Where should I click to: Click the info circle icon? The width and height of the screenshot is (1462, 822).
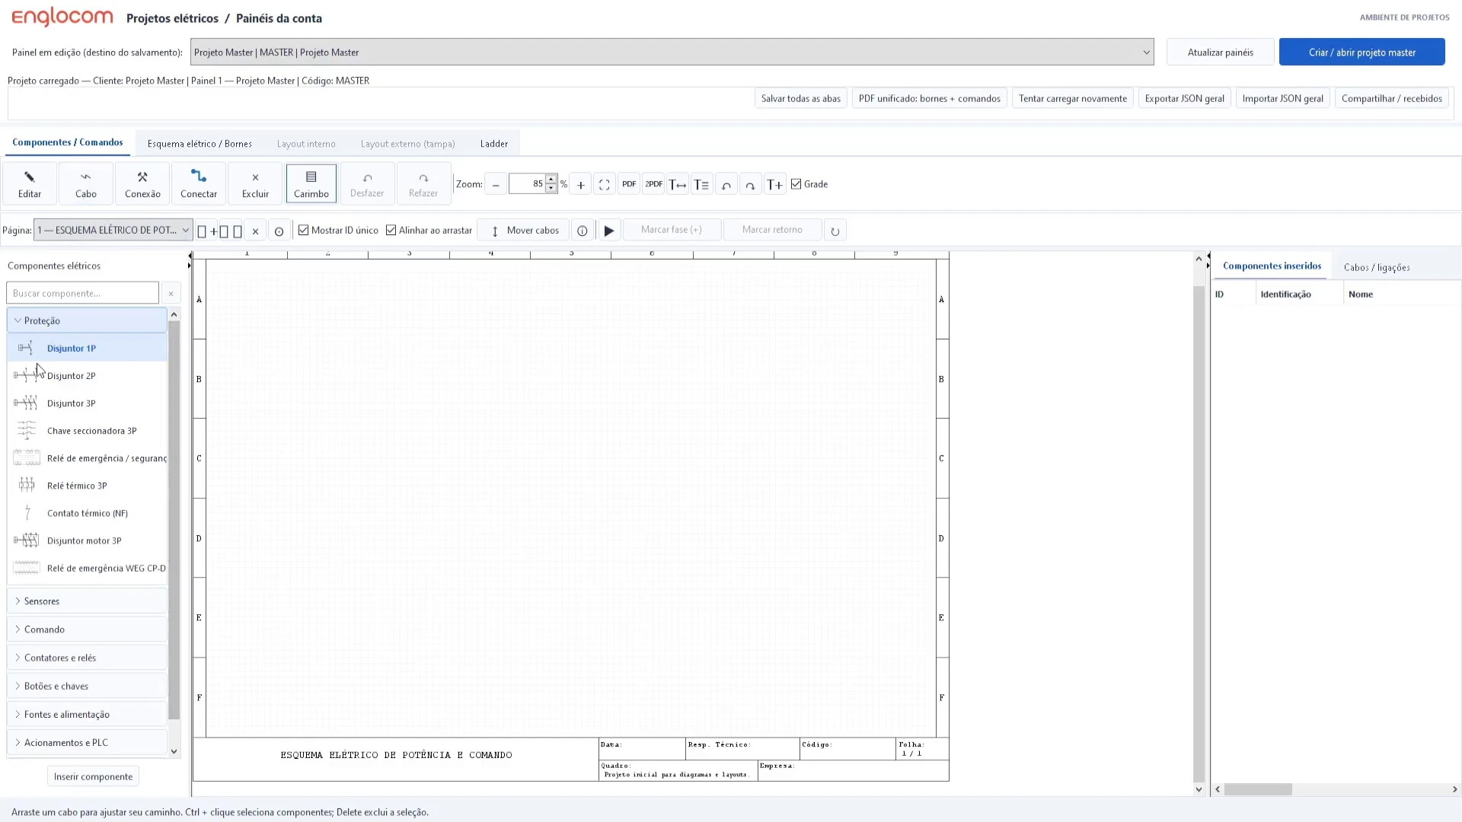(x=583, y=231)
